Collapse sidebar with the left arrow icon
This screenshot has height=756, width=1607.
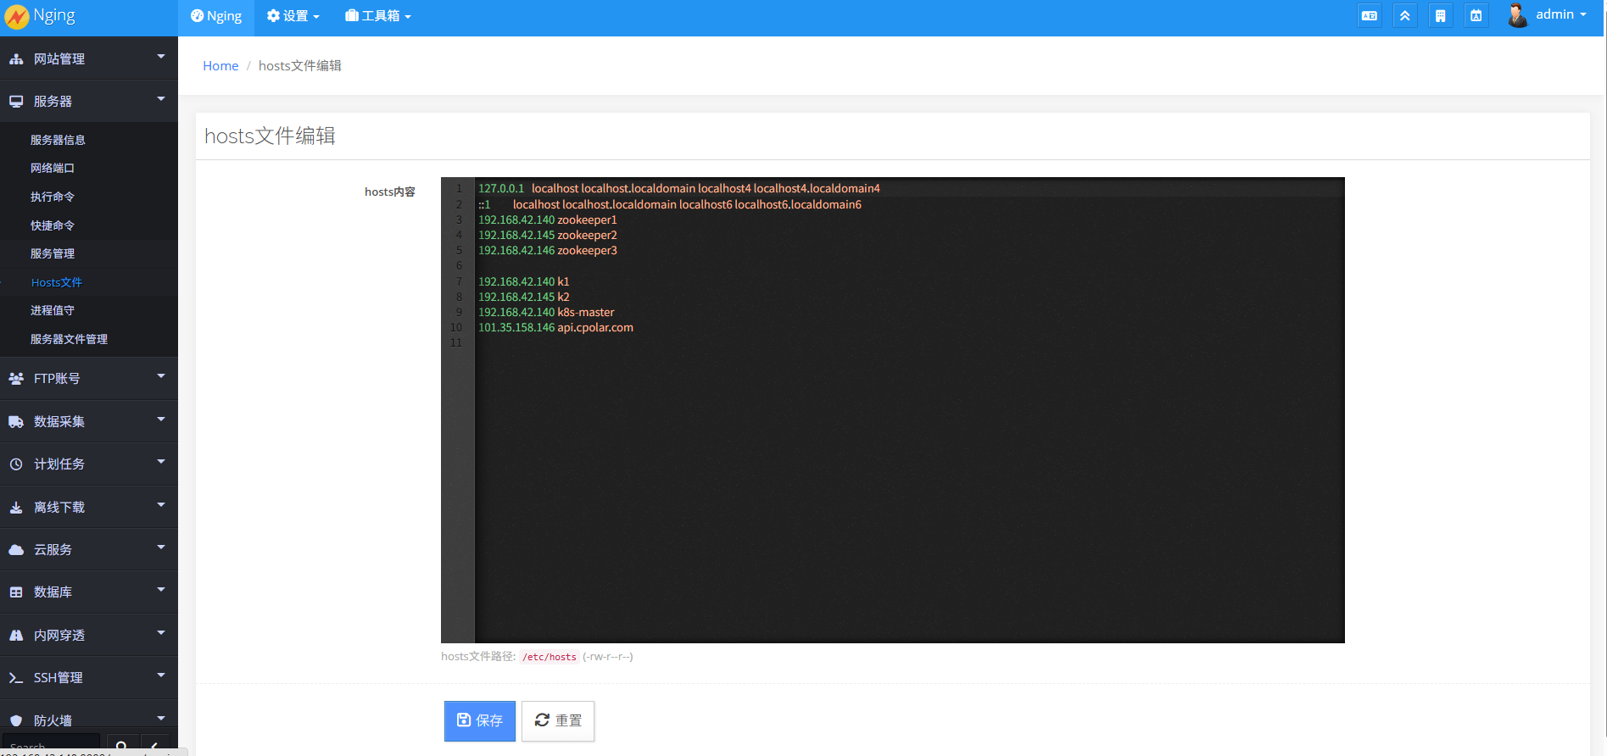[x=154, y=746]
